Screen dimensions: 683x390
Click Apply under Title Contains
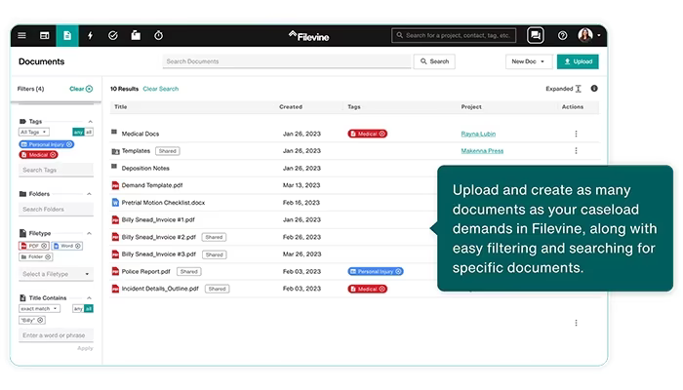click(x=85, y=348)
